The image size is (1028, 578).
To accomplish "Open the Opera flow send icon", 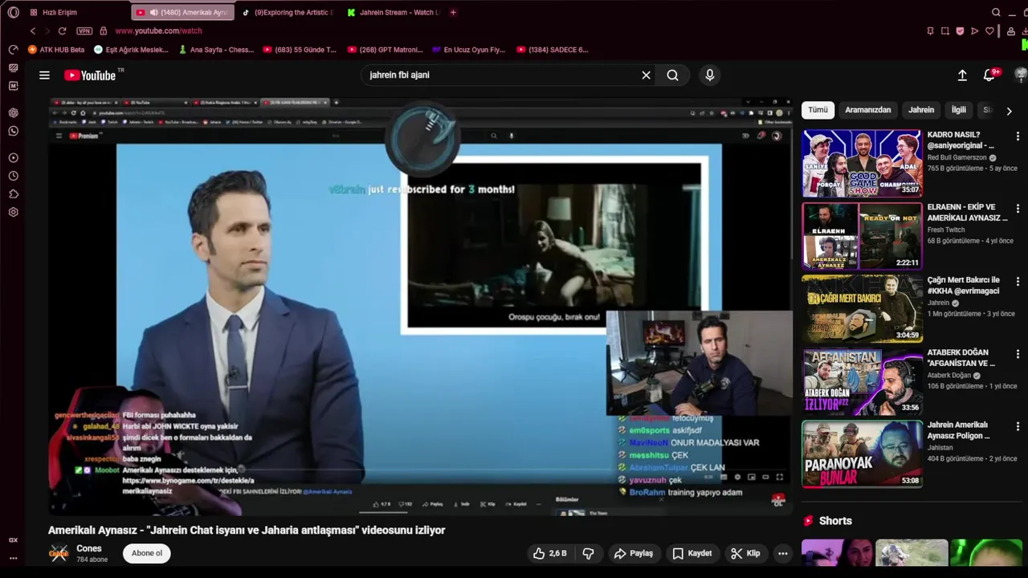I will (x=975, y=31).
